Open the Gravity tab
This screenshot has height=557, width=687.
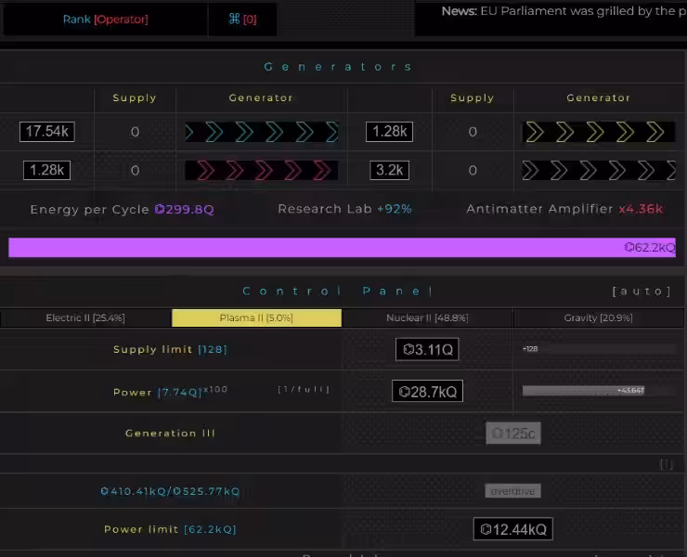[599, 318]
